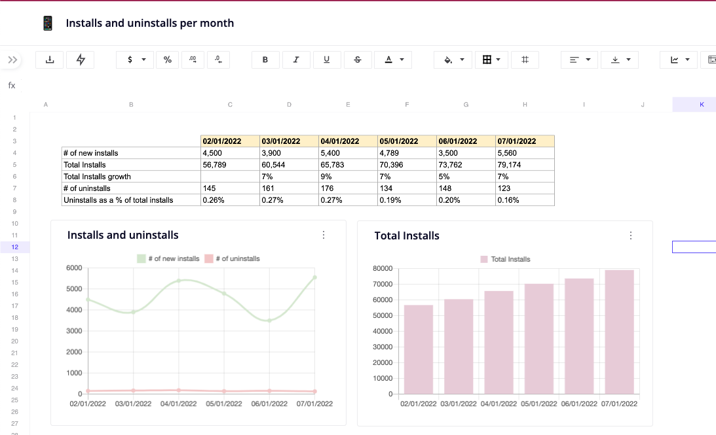Toggle italic formatting
This screenshot has height=435, width=716.
pos(296,60)
